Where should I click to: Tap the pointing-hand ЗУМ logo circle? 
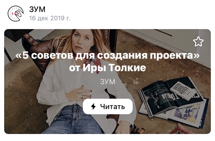tap(16, 14)
